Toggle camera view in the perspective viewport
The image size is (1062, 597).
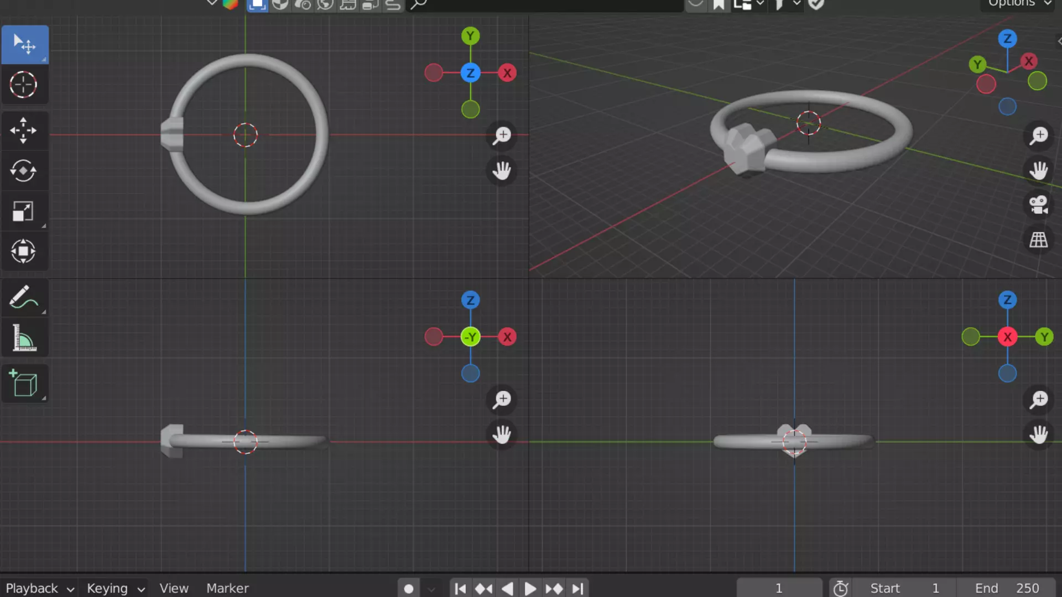tap(1038, 205)
